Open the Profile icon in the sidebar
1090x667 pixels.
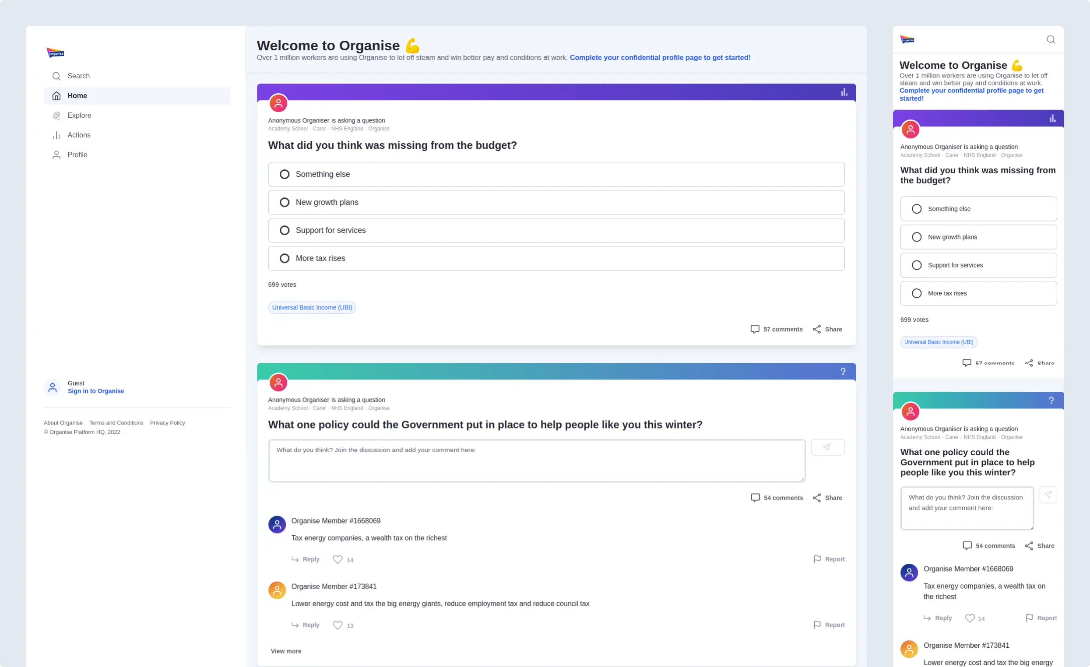(x=56, y=155)
